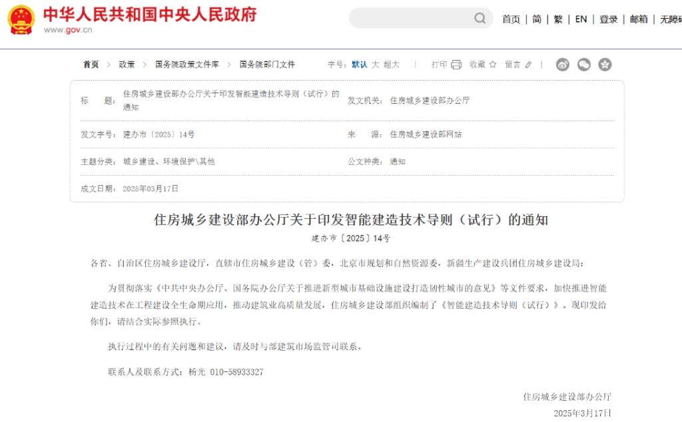Set font size to 大

pyautogui.click(x=375, y=65)
